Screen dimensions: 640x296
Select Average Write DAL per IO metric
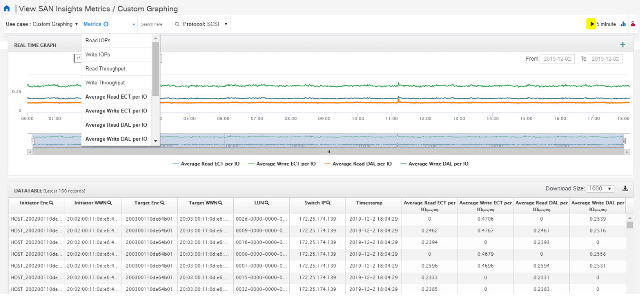point(116,139)
